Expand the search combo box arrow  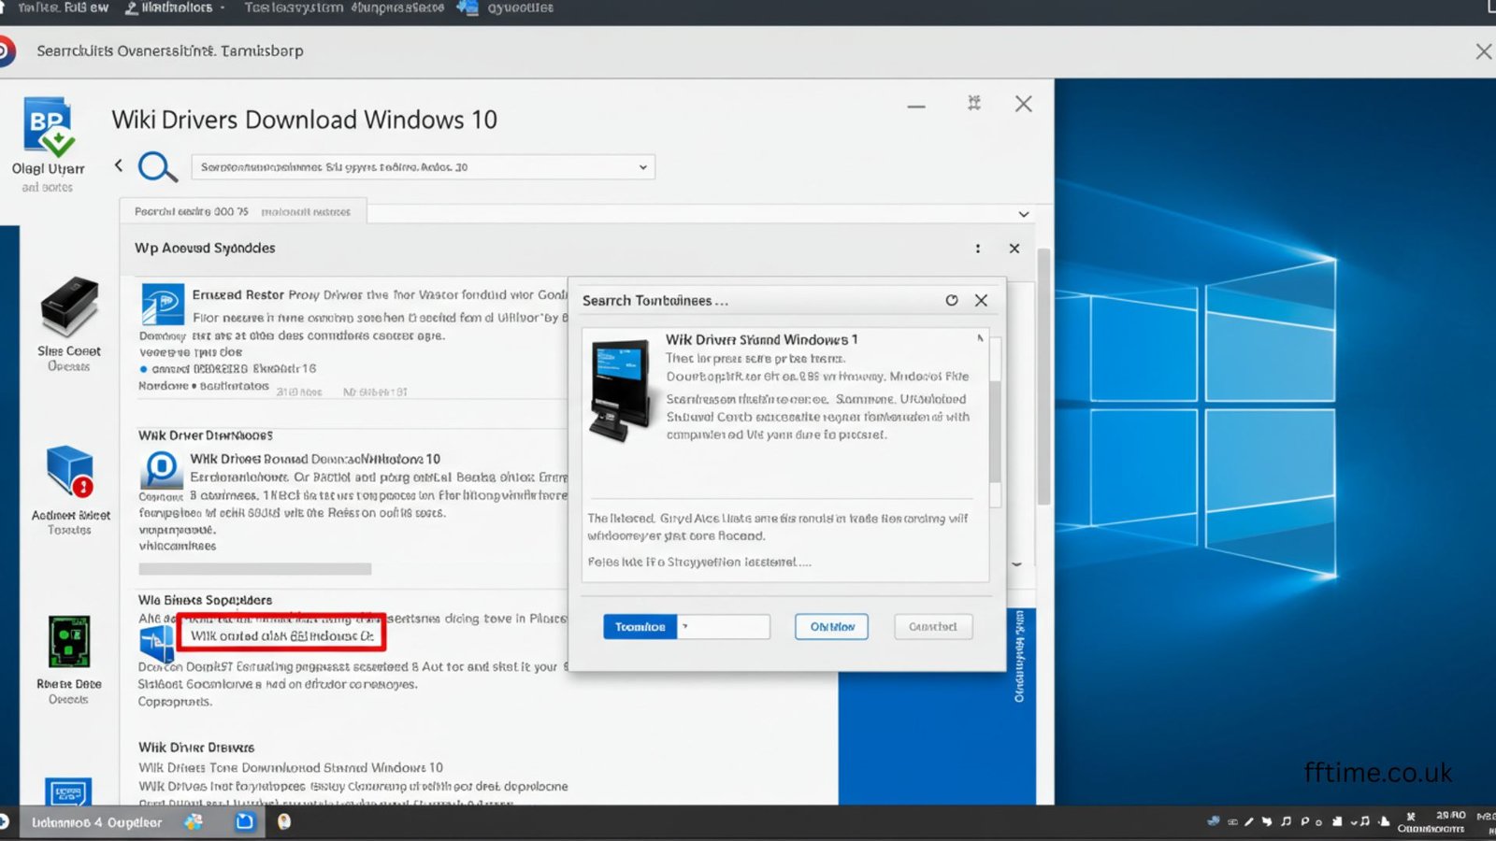tap(643, 167)
